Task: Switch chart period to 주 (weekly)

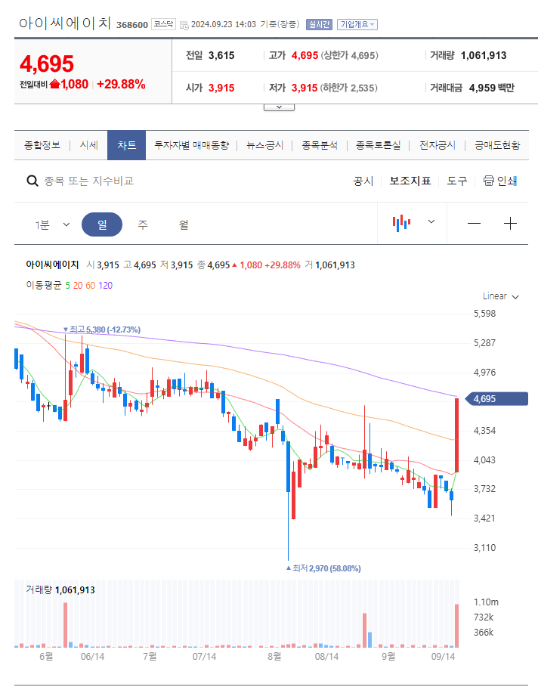Action: click(x=142, y=223)
